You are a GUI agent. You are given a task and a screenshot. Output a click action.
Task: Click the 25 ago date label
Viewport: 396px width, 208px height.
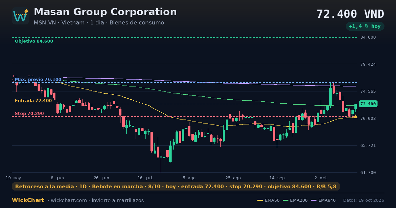click(x=233, y=178)
